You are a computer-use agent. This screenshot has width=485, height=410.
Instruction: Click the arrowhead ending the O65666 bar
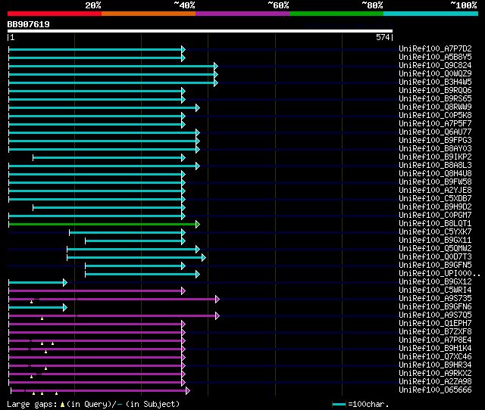[x=188, y=391]
